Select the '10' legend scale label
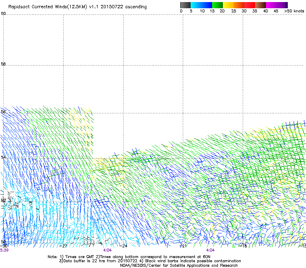 pyautogui.click(x=202, y=11)
